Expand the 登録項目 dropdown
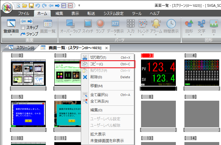 [x=11, y=35]
